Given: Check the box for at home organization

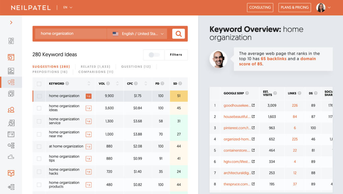Looking at the screenshot, I should tap(39, 147).
